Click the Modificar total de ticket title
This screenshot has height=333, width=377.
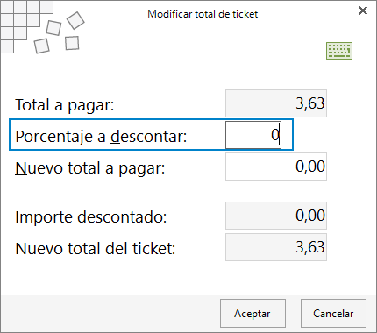203,14
